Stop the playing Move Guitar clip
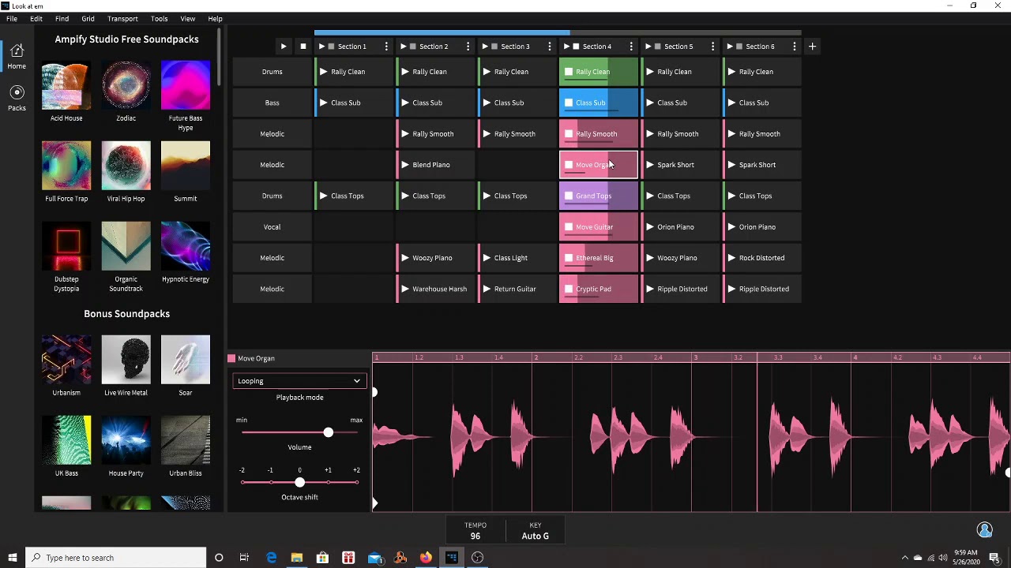The width and height of the screenshot is (1011, 568). (x=569, y=227)
